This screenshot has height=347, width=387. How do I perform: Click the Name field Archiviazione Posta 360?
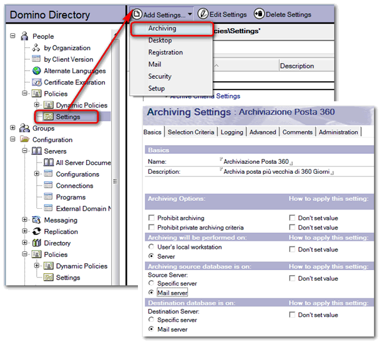coord(256,162)
